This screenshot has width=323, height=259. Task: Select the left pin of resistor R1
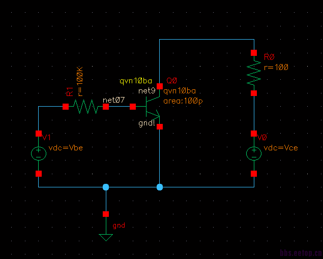coord(66,107)
